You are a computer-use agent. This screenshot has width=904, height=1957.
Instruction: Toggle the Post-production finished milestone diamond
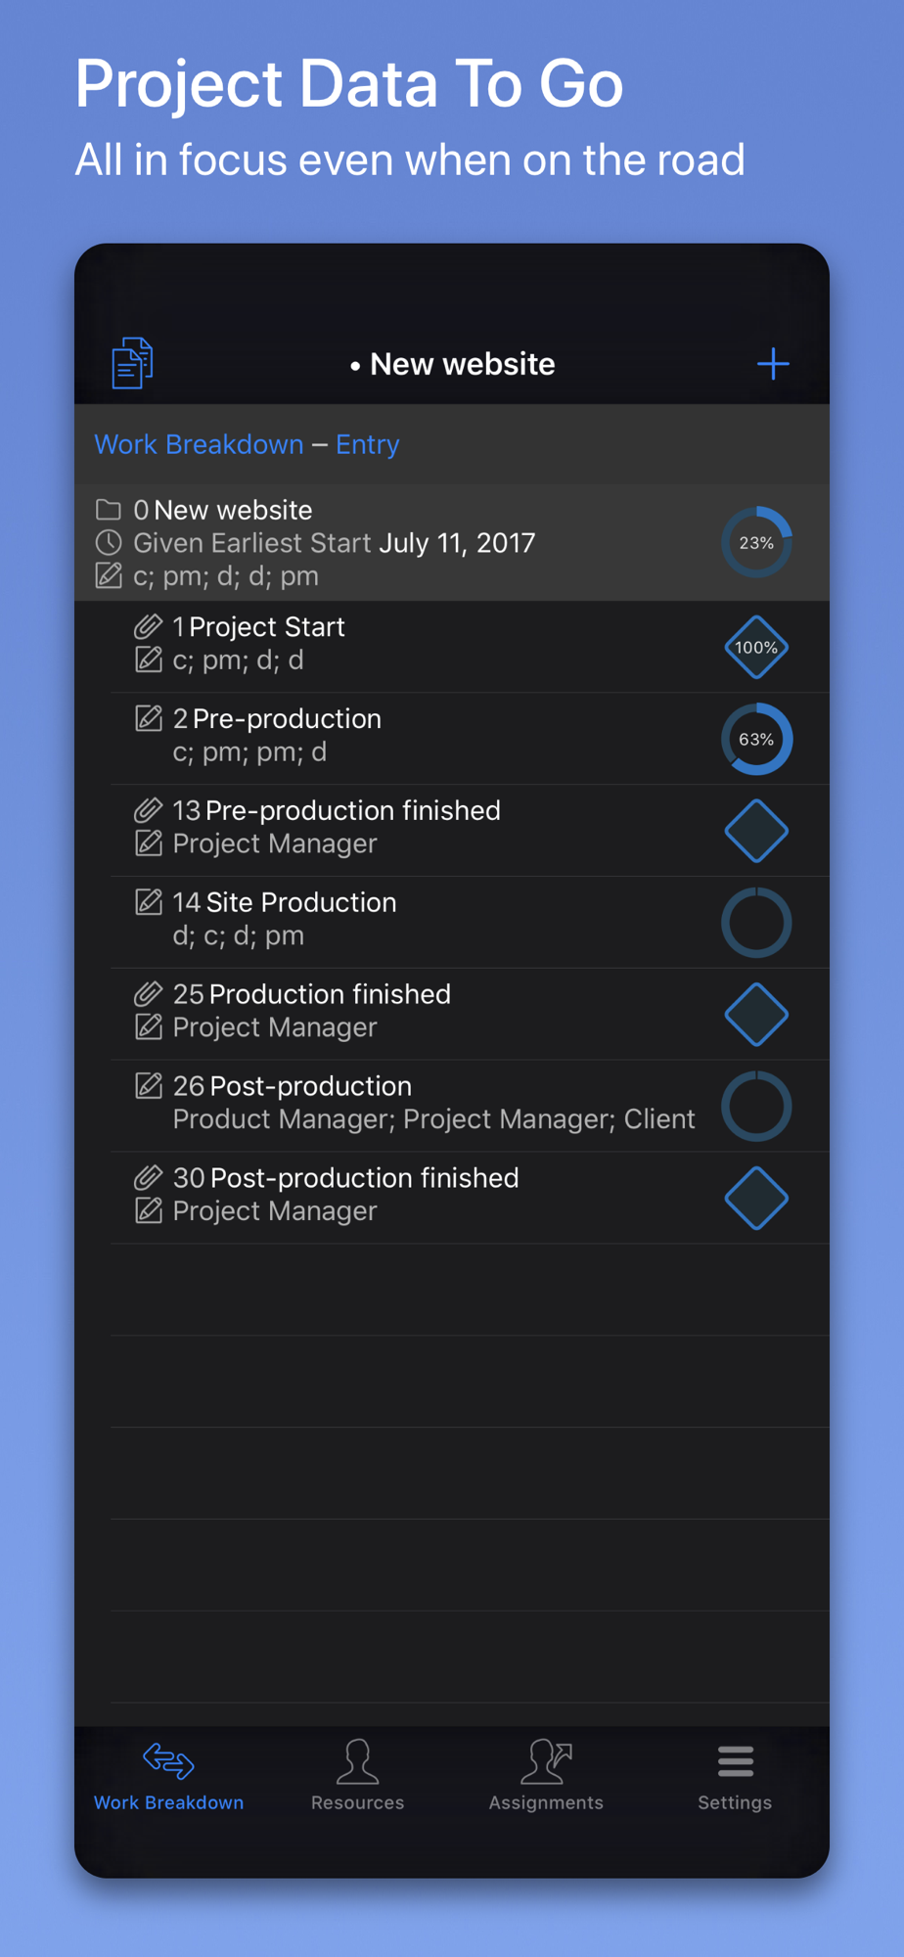[x=756, y=1199]
